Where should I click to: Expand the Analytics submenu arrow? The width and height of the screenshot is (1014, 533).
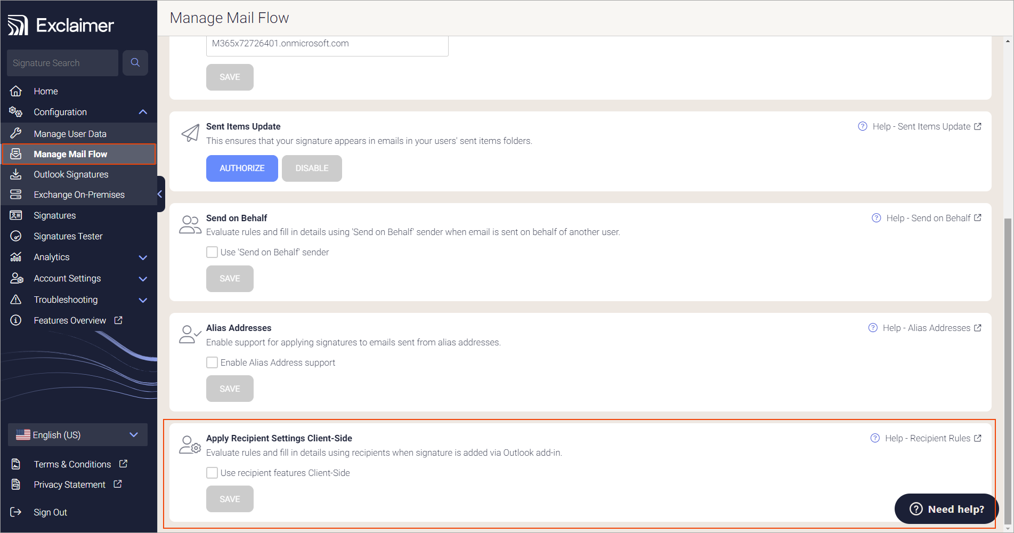coord(143,257)
